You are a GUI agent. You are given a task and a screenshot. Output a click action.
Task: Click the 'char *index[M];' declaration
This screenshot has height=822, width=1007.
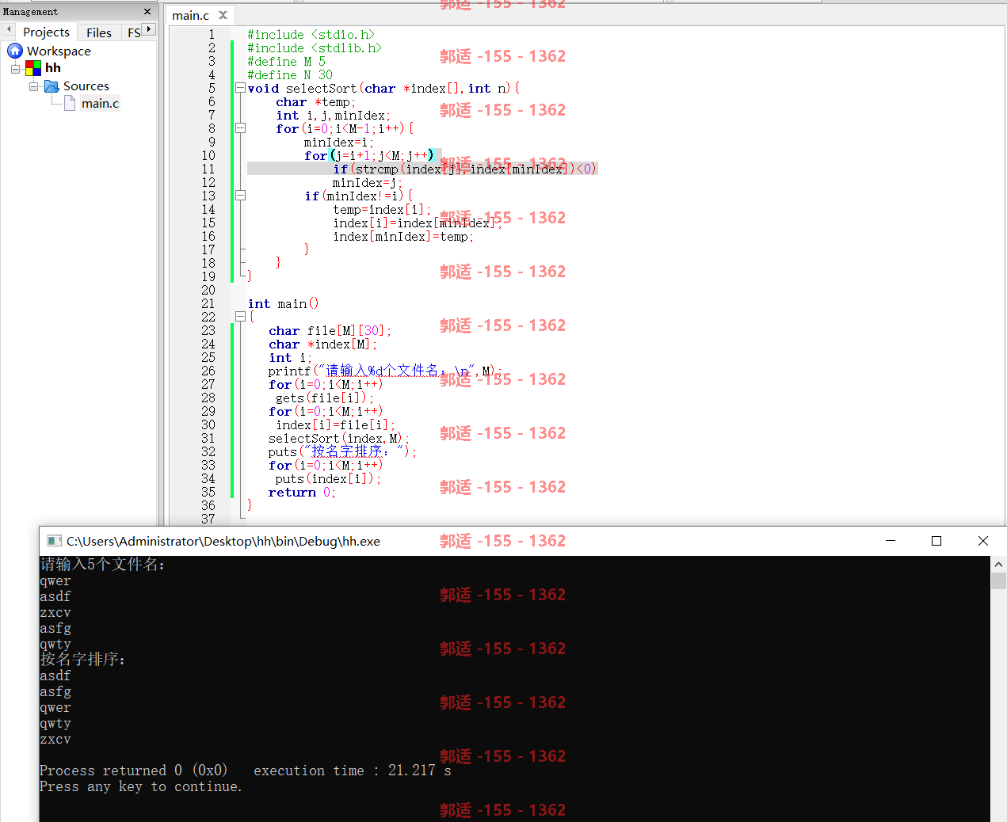pos(322,344)
